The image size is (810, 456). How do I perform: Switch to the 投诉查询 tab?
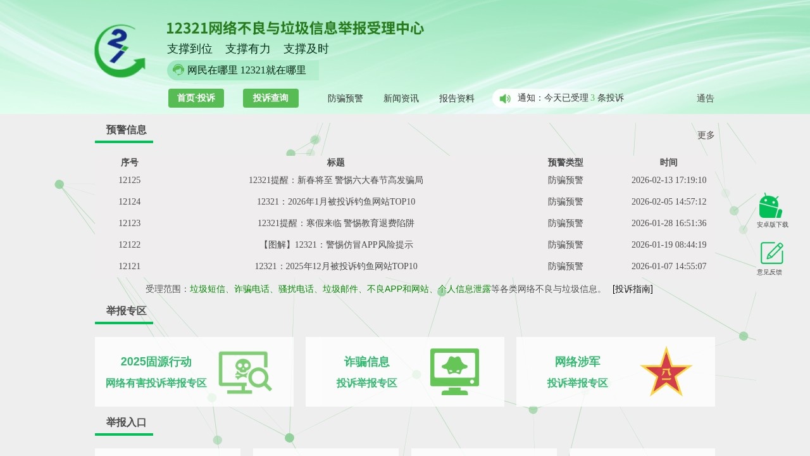270,98
